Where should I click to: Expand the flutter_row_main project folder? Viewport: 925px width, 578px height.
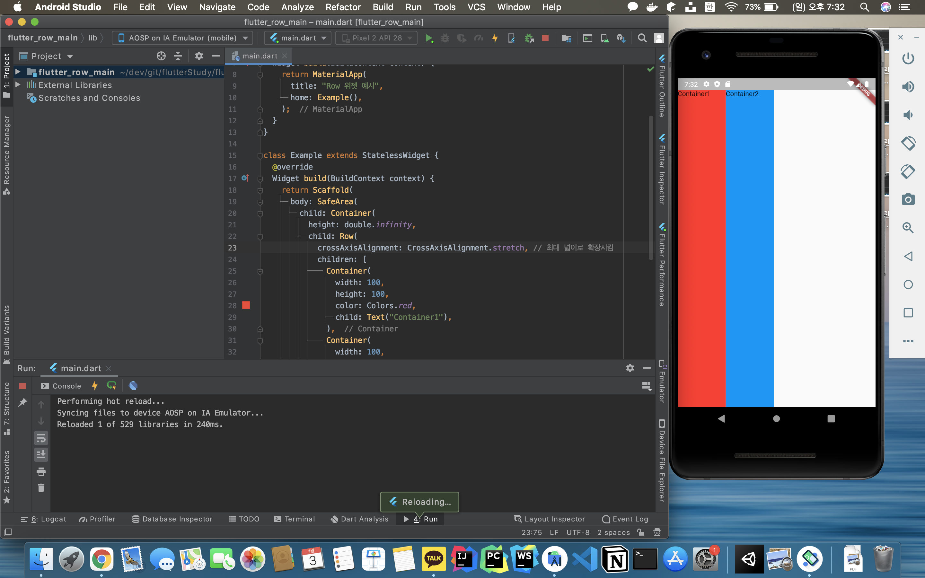(18, 72)
